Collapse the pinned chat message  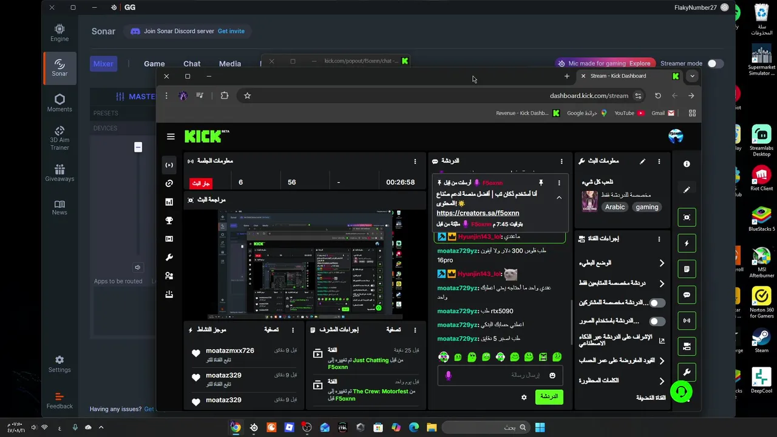click(559, 197)
